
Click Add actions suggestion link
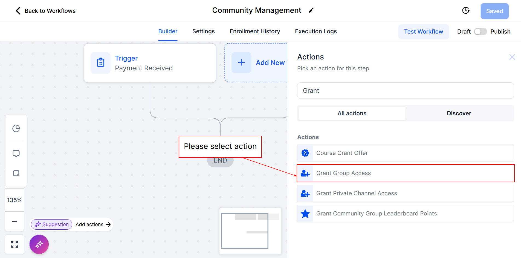point(93,224)
